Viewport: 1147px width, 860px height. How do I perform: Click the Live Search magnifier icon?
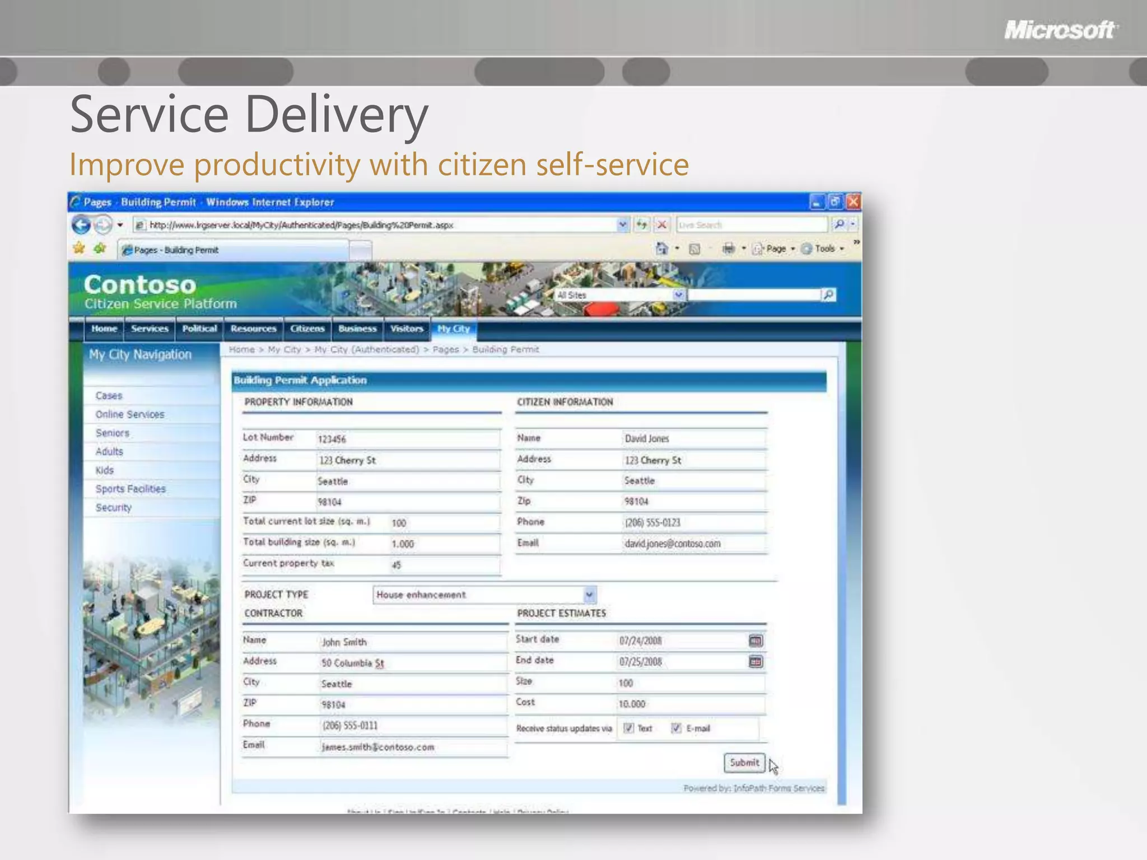click(839, 225)
